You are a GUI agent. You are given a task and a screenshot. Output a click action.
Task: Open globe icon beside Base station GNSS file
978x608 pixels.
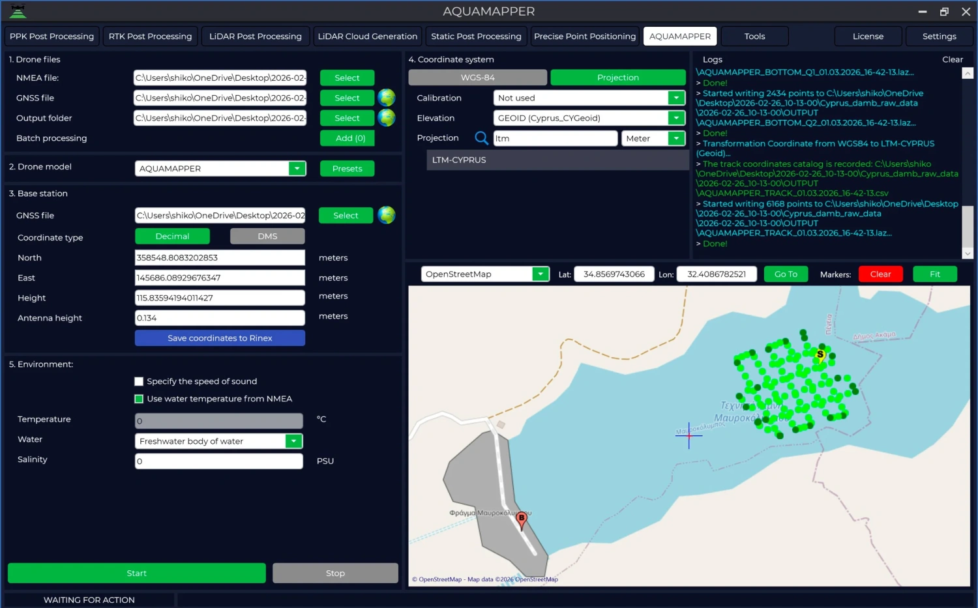[387, 215]
